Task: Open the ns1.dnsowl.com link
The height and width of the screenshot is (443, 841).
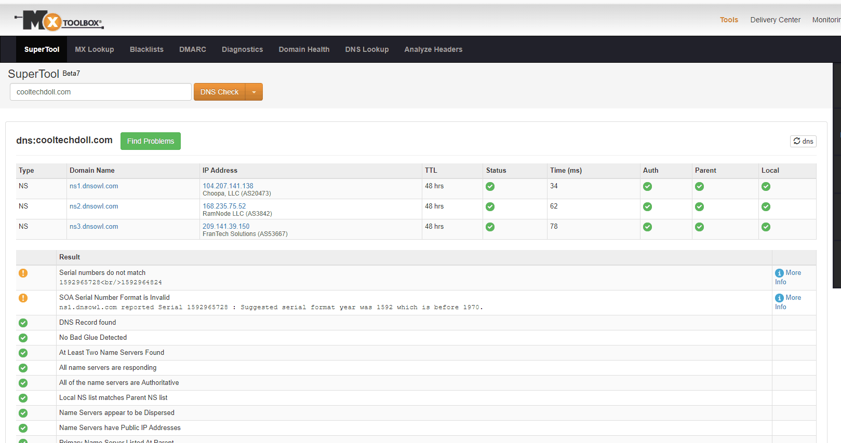Action: tap(94, 186)
